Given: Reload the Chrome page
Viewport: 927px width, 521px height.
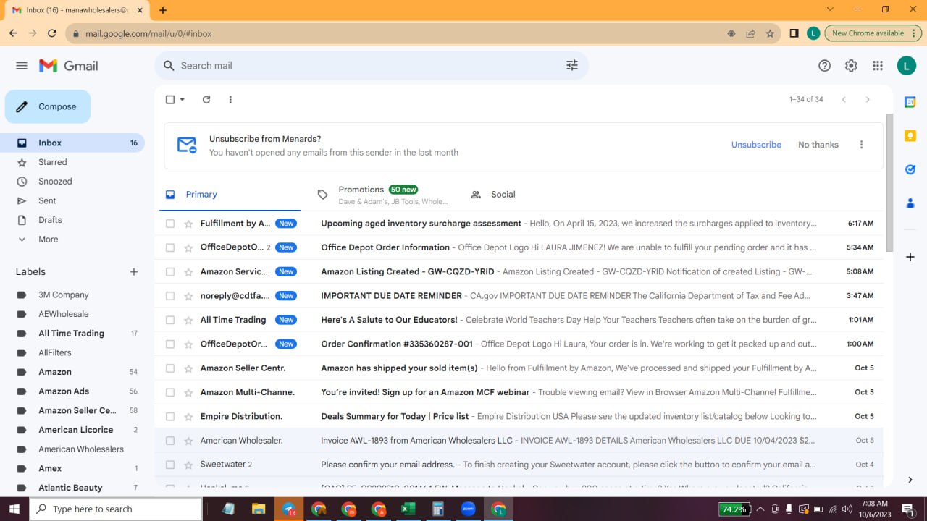Looking at the screenshot, I should pyautogui.click(x=52, y=33).
